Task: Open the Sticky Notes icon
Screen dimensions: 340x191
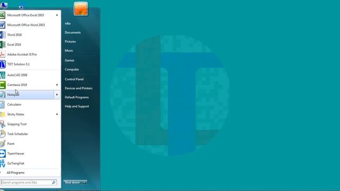Action: point(2,115)
